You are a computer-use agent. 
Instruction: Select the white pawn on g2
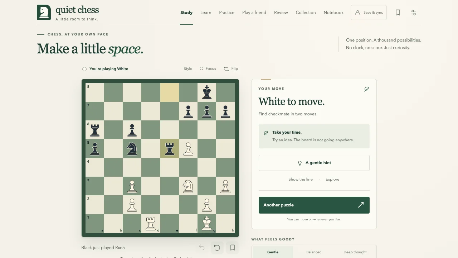(x=207, y=205)
